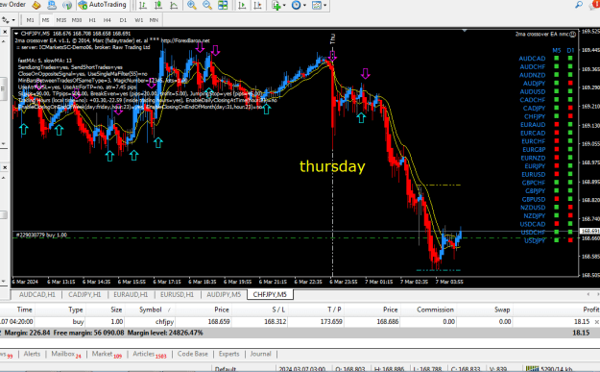Open the chart menu triangle beside CHFJPY,M5 title
This screenshot has width=600, height=372.
pos(16,34)
